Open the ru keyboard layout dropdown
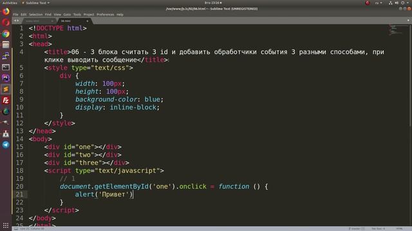The width and height of the screenshot is (412, 231). click(x=379, y=3)
